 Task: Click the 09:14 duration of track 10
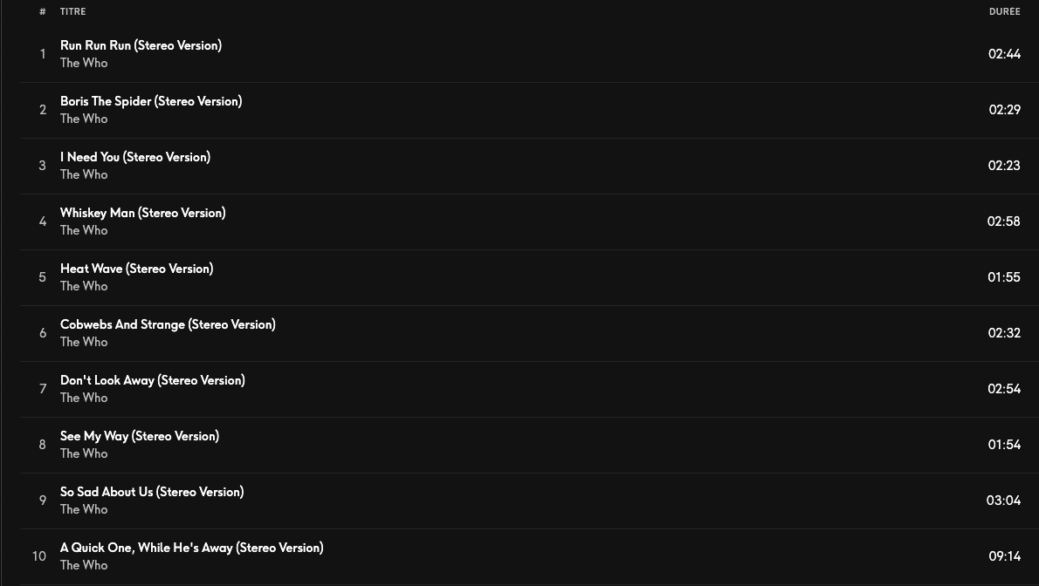(x=1005, y=556)
